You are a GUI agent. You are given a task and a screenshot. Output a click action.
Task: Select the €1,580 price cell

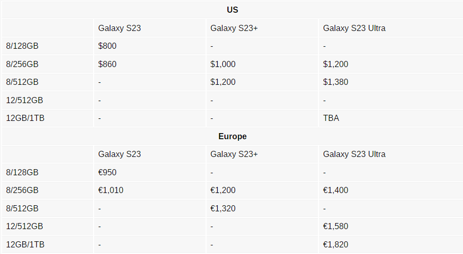coord(335,227)
